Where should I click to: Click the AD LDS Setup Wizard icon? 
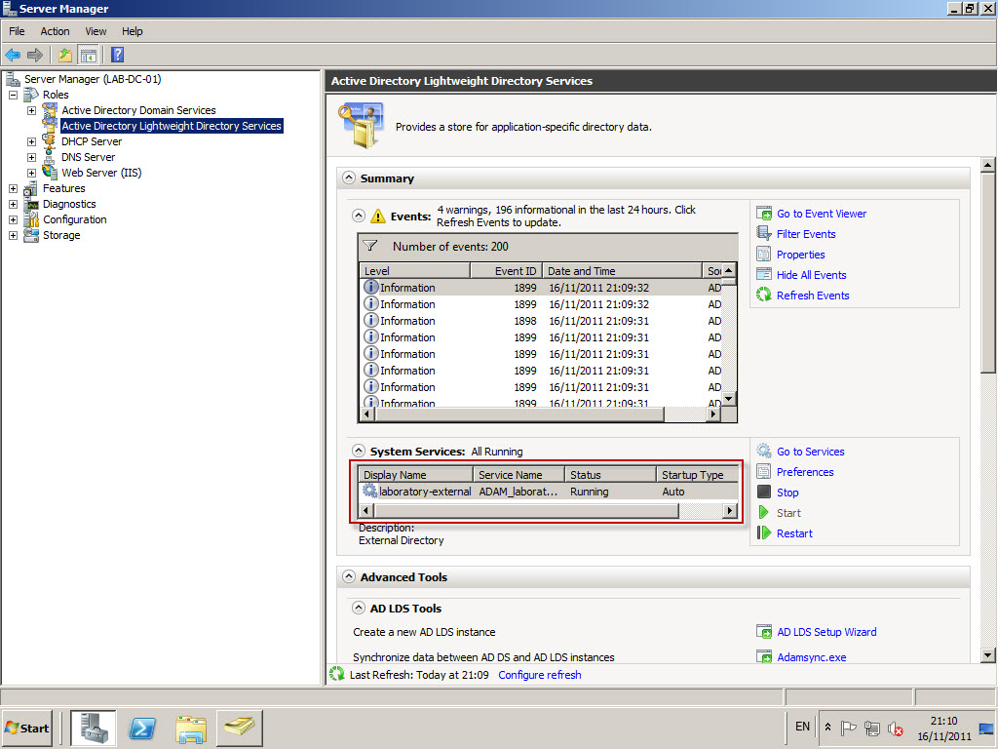[764, 632]
